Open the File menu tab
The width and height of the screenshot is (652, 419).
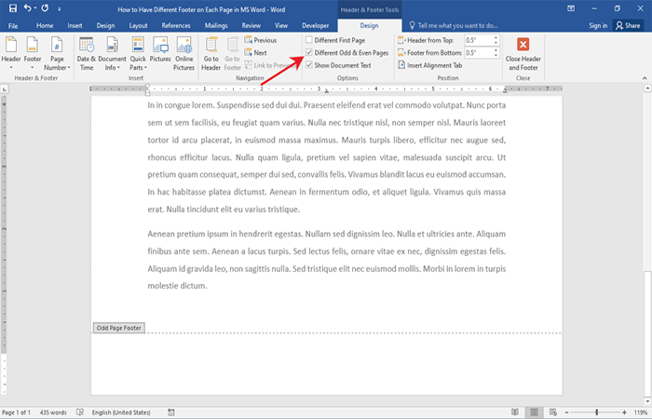click(x=13, y=25)
